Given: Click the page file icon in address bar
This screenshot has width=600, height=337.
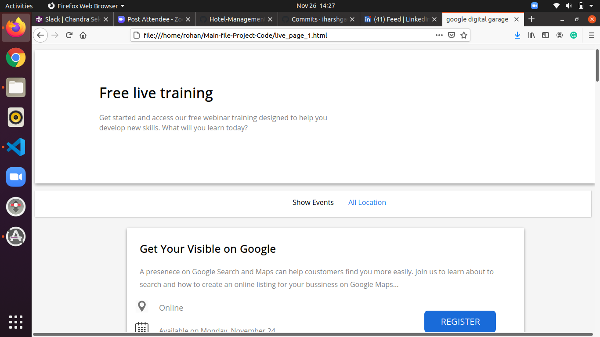Looking at the screenshot, I should (x=136, y=35).
